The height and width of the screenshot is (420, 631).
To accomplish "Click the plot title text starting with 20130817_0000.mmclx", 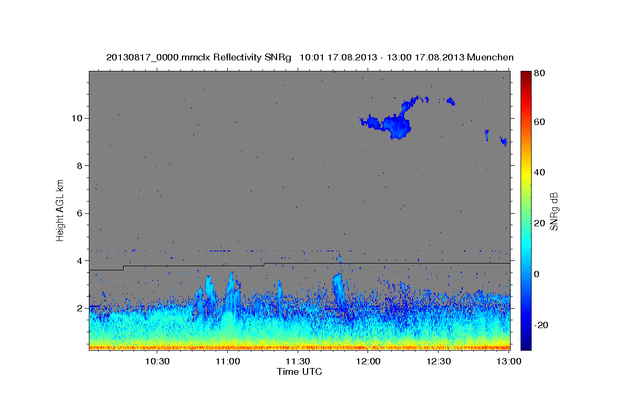I will (310, 57).
